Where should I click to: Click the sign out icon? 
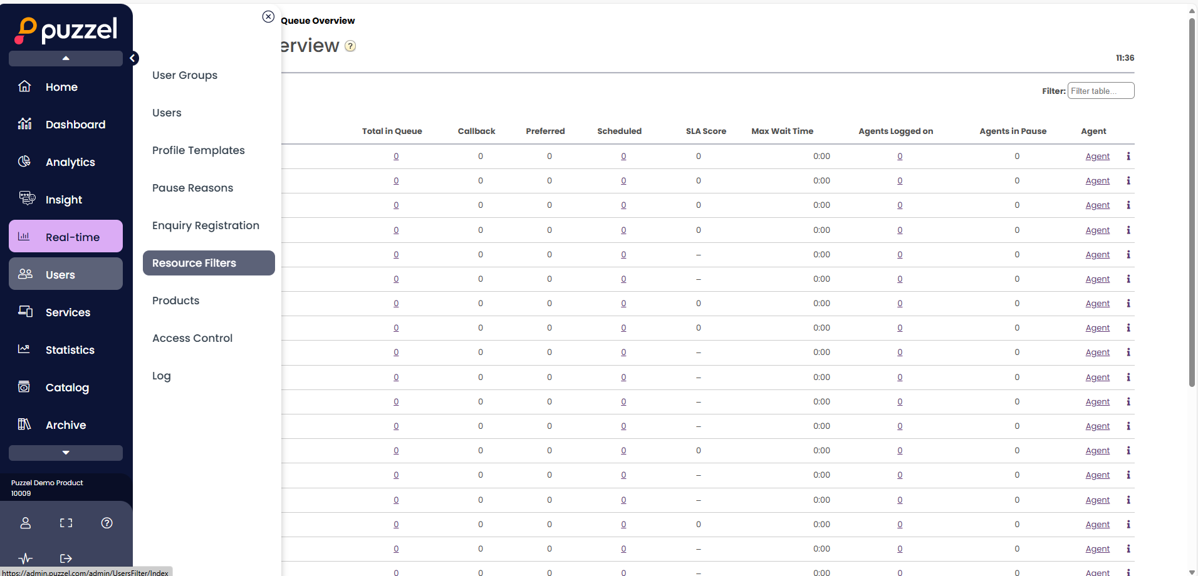click(66, 558)
